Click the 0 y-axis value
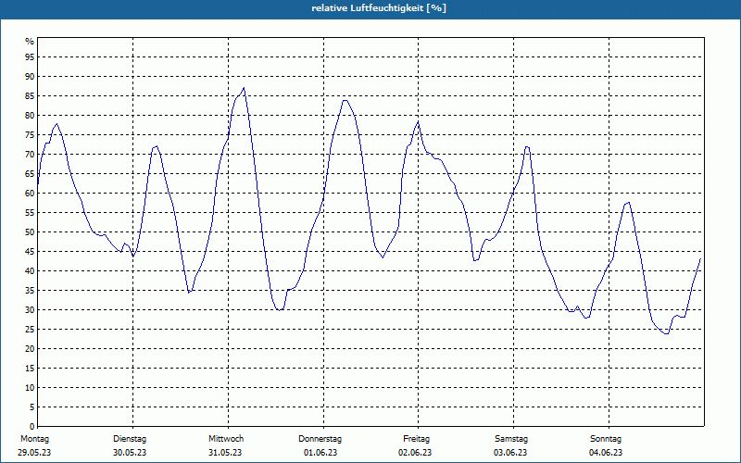Viewport: 741px width, 463px height. 32,427
